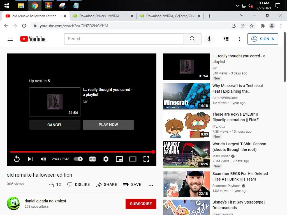
Task: Open YouTube settings three-dot menu
Action: pos(239,39)
